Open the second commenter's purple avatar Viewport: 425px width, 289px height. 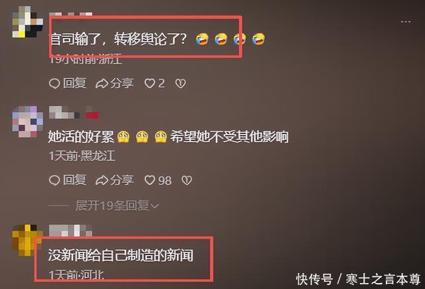tap(27, 121)
